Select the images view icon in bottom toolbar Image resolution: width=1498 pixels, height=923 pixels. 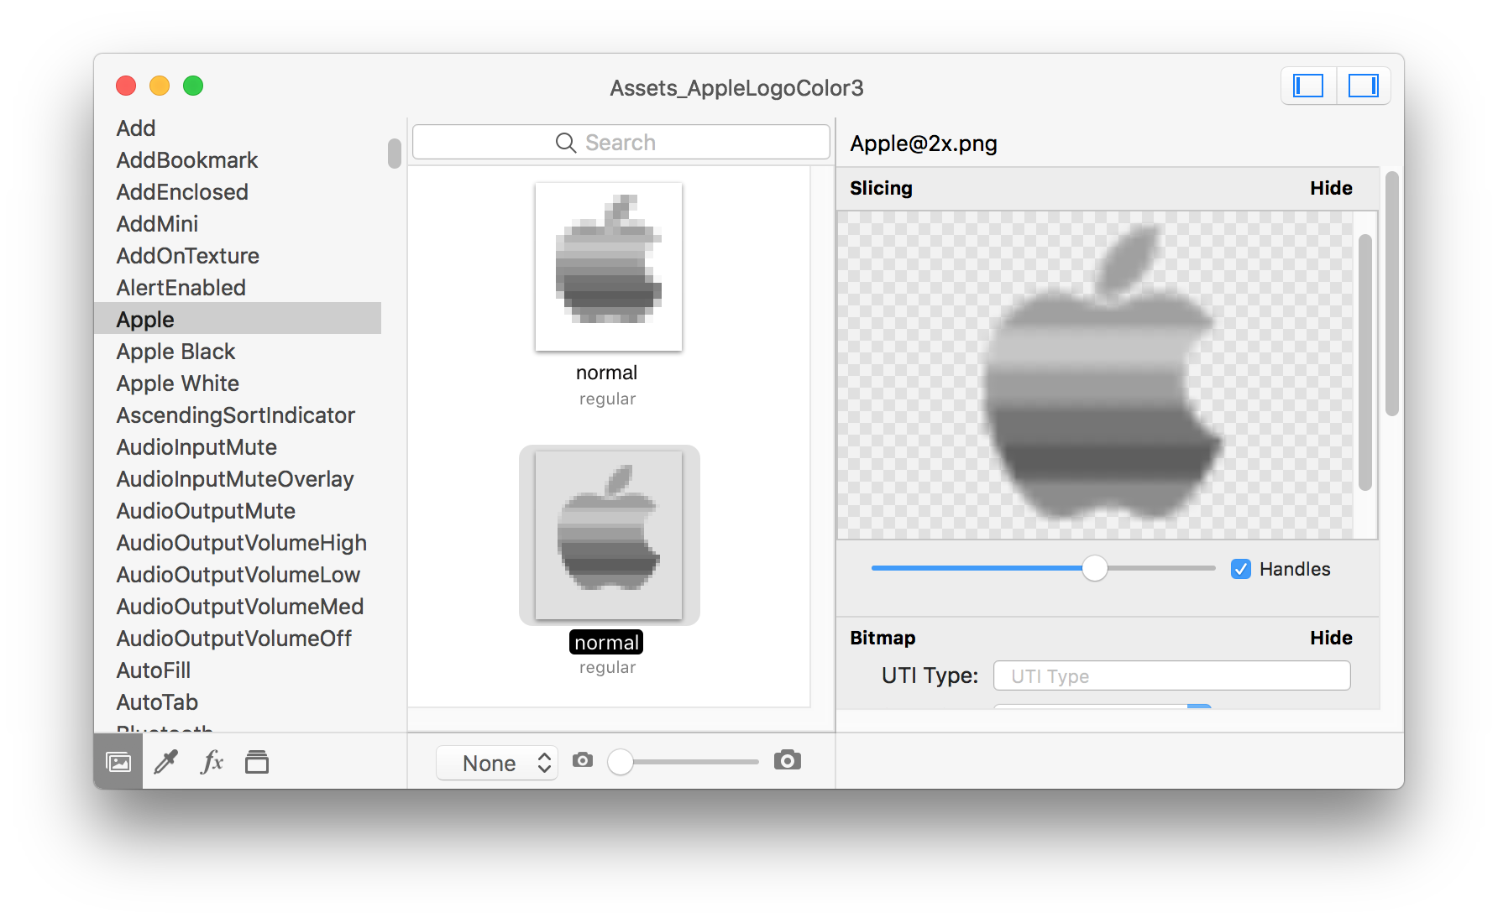118,762
